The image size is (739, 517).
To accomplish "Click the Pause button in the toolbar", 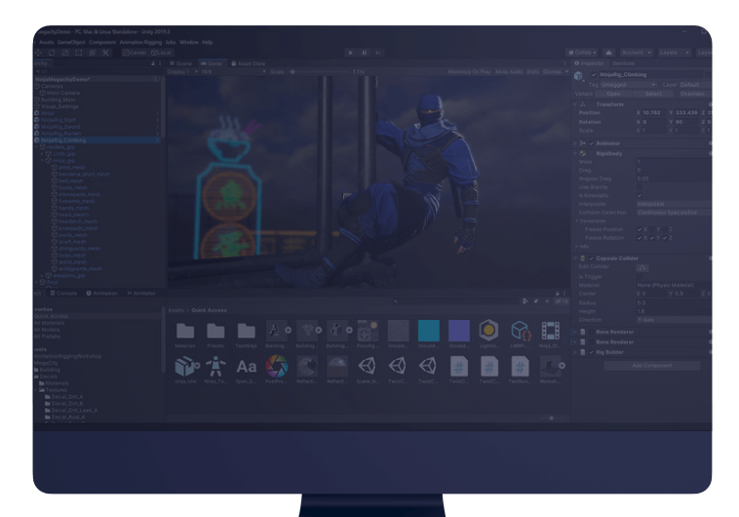I will (364, 53).
